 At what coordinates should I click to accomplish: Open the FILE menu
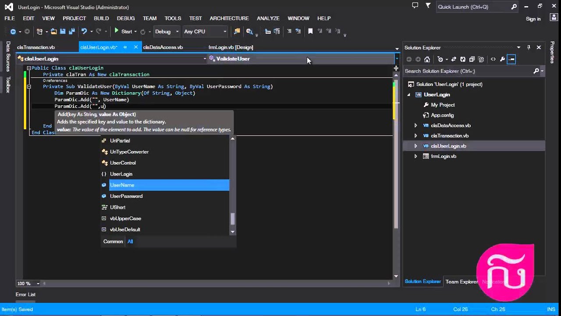click(10, 18)
